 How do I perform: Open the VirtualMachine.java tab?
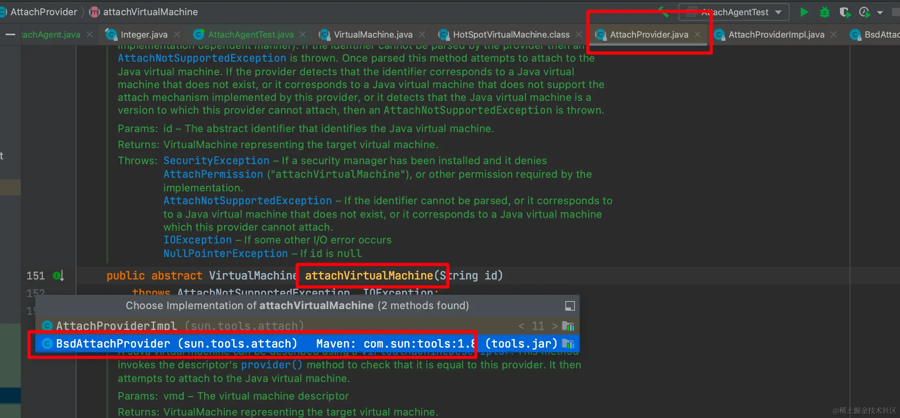(373, 35)
